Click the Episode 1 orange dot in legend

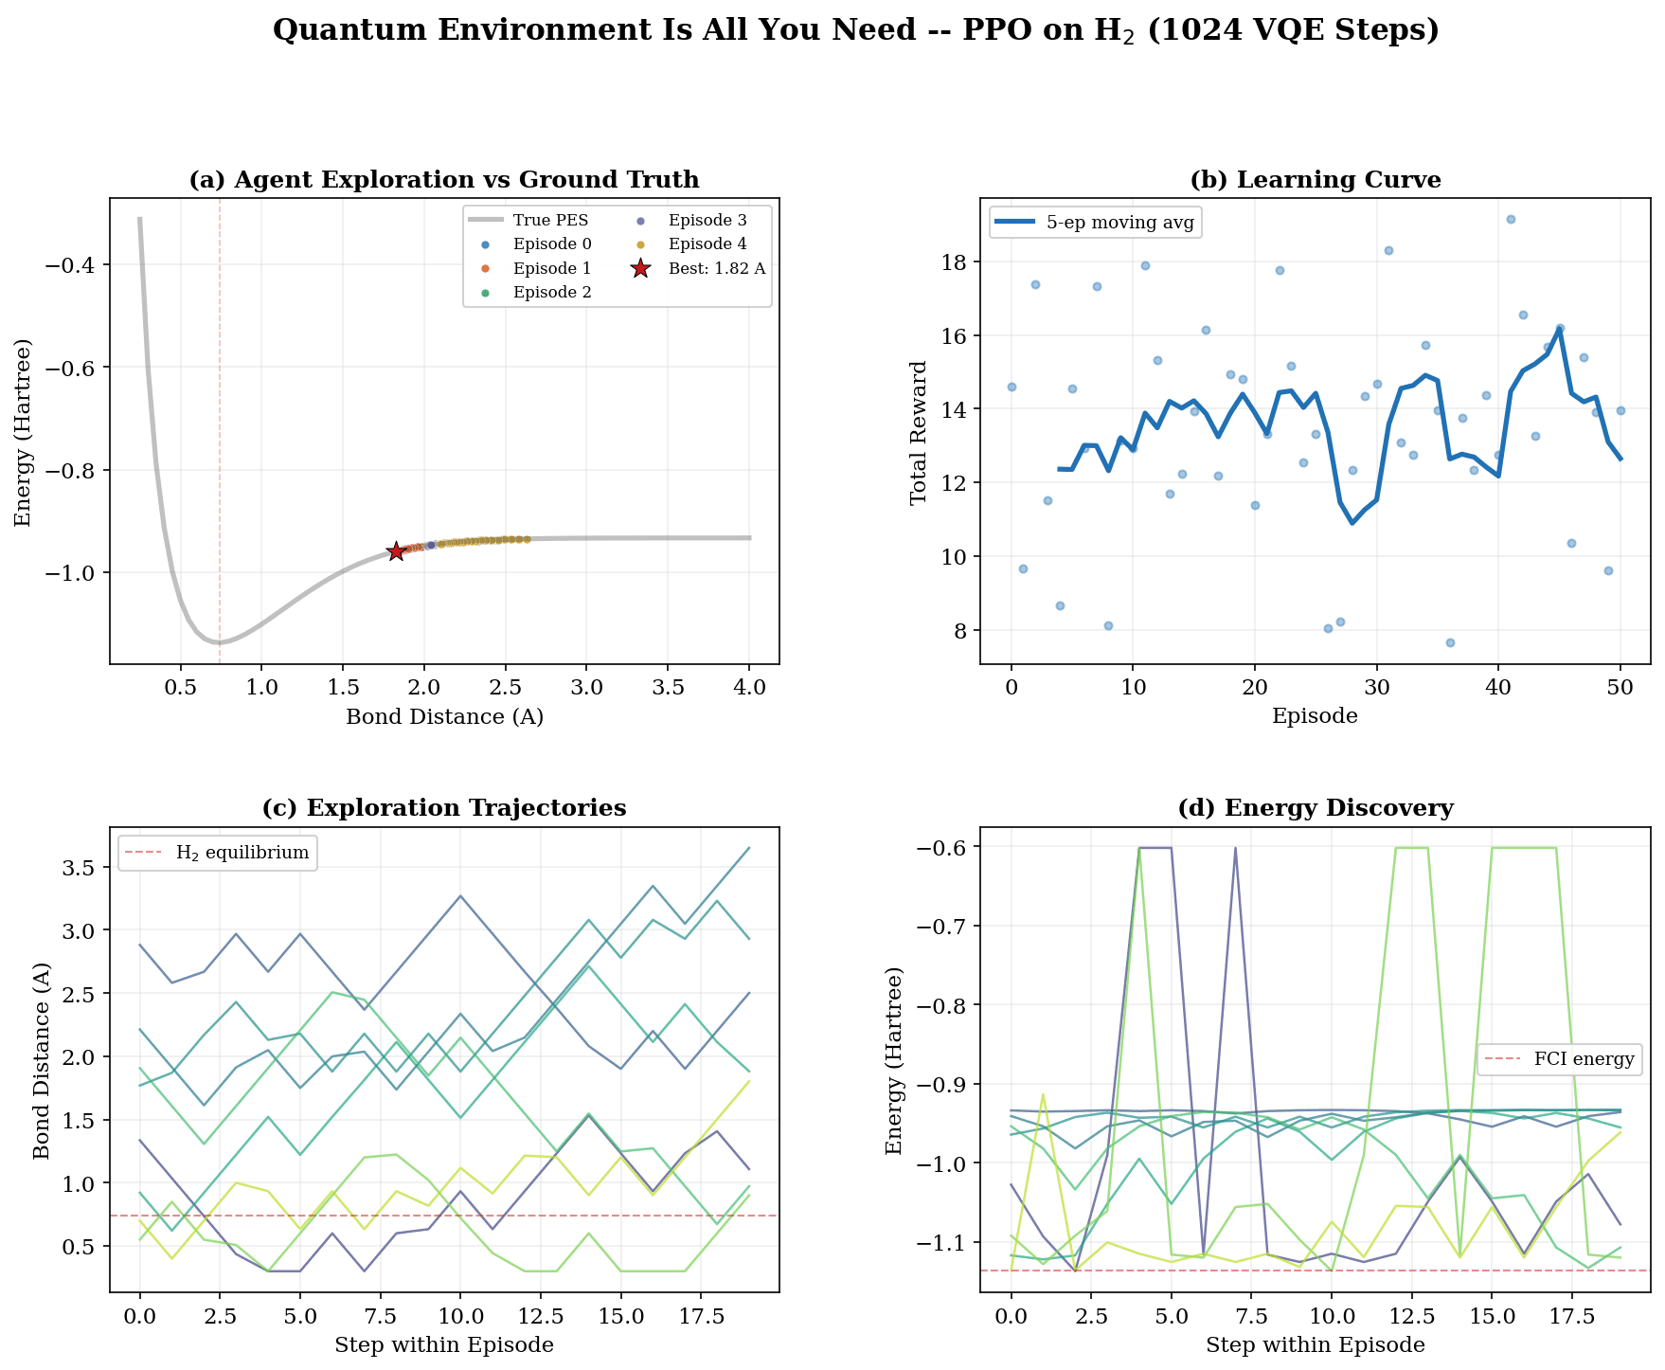click(x=485, y=268)
